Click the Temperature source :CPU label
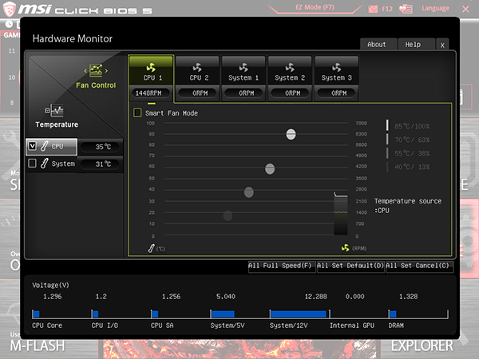Viewport: 479px width, 359px height. [x=408, y=206]
